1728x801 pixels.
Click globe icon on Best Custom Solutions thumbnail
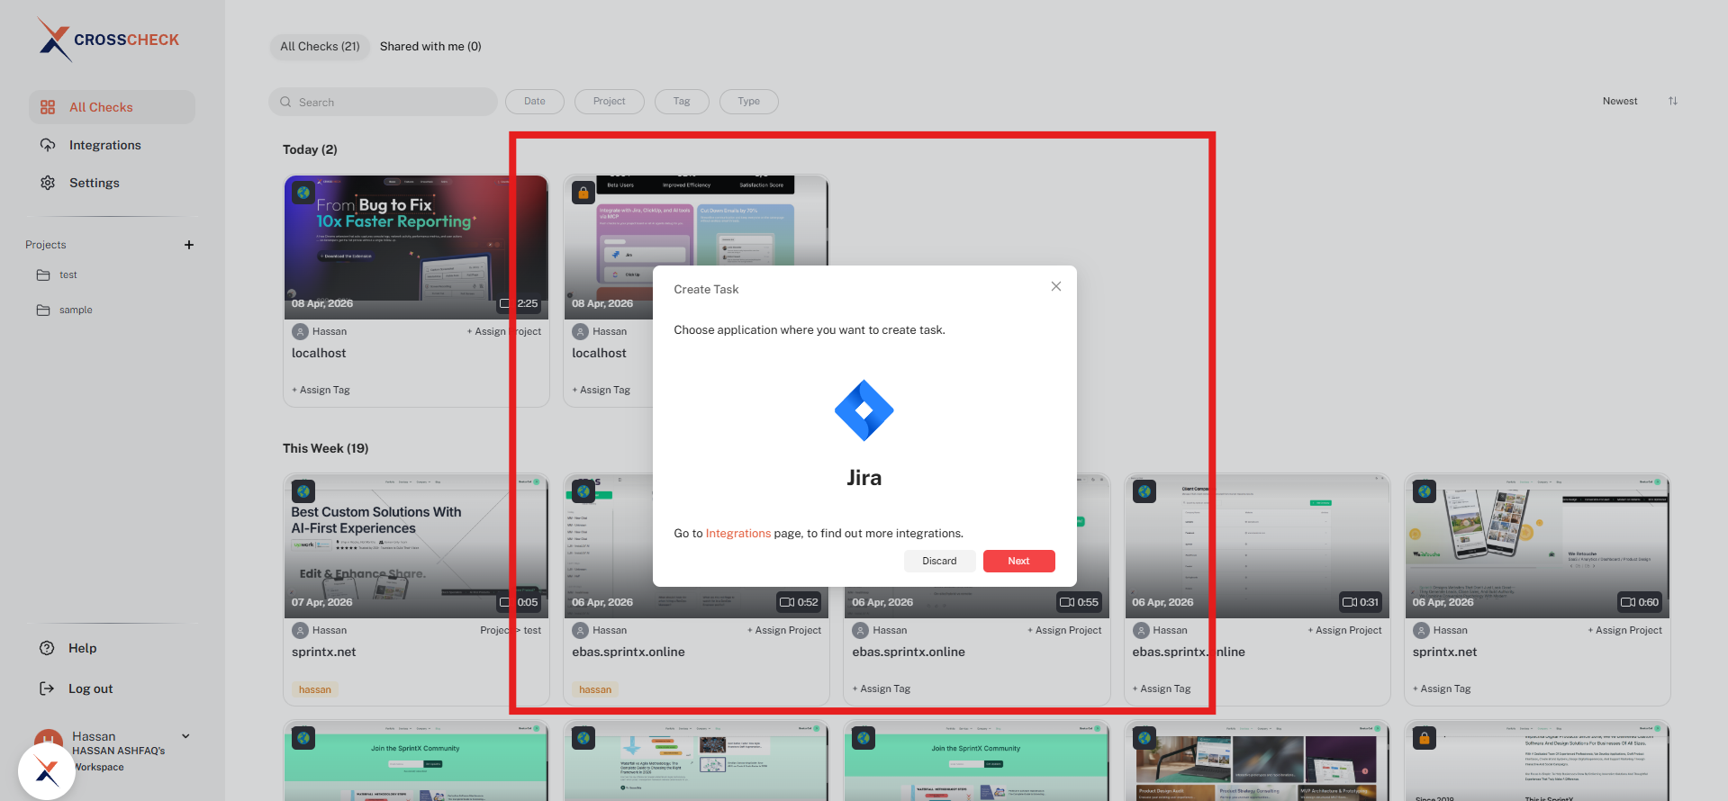303,491
